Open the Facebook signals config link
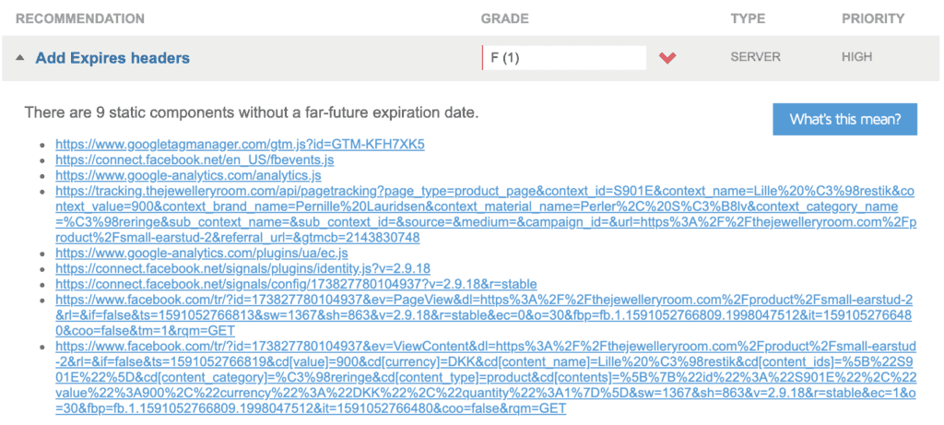This screenshot has width=944, height=425. 296,284
